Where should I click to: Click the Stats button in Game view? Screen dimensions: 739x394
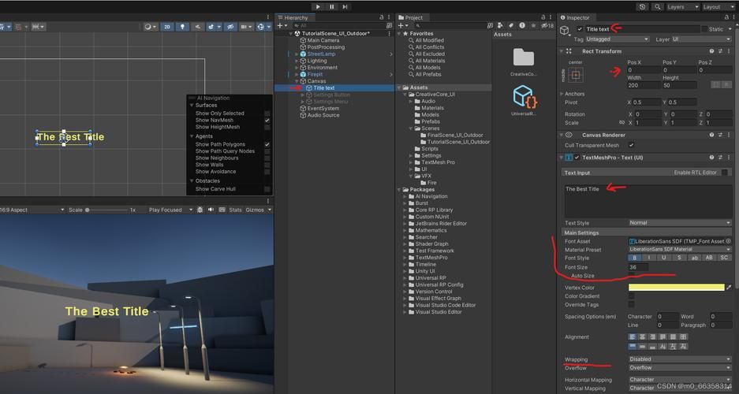[235, 210]
